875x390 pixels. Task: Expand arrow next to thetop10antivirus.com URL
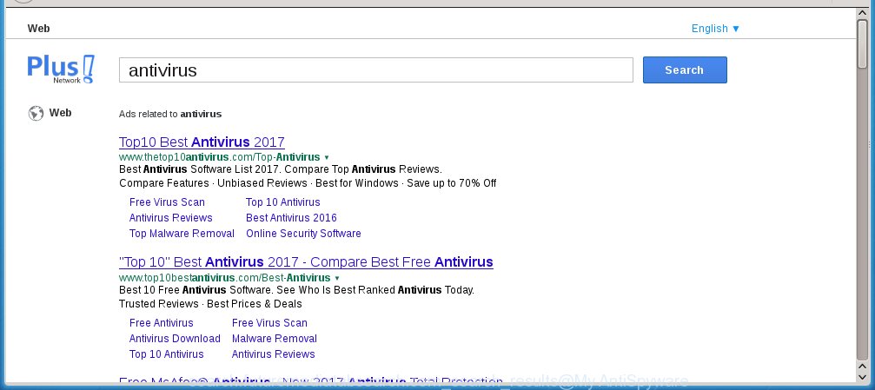(x=327, y=158)
